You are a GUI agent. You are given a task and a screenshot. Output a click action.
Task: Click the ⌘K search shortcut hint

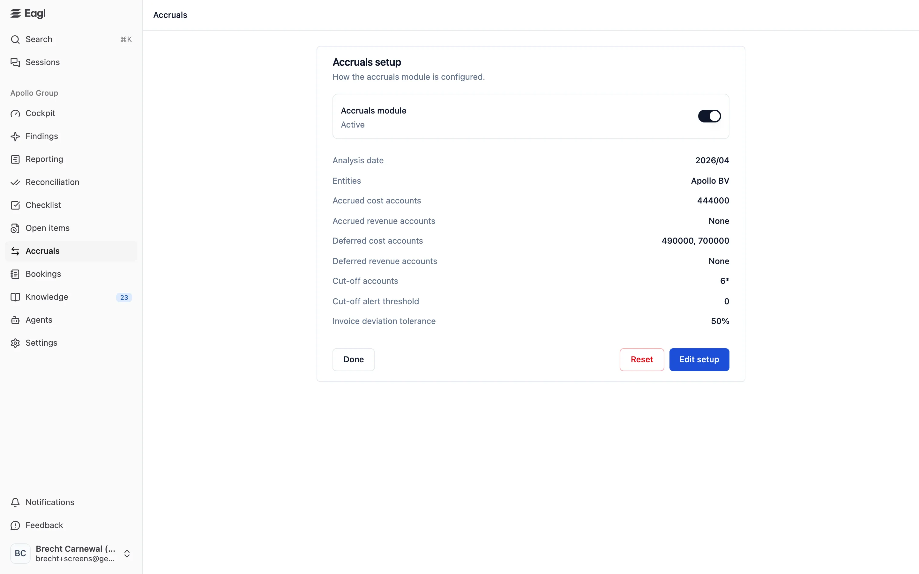(126, 40)
